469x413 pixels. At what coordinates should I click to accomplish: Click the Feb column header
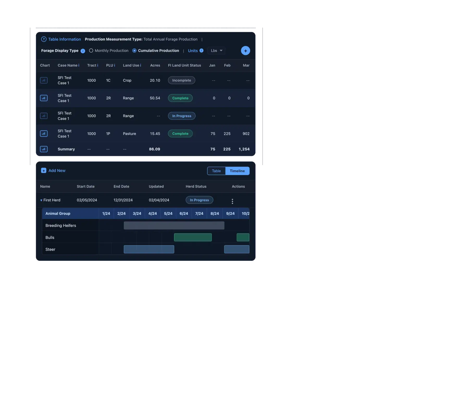(x=227, y=65)
